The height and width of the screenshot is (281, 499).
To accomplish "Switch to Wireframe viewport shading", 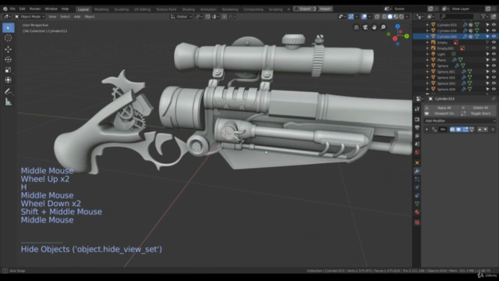I will click(384, 16).
